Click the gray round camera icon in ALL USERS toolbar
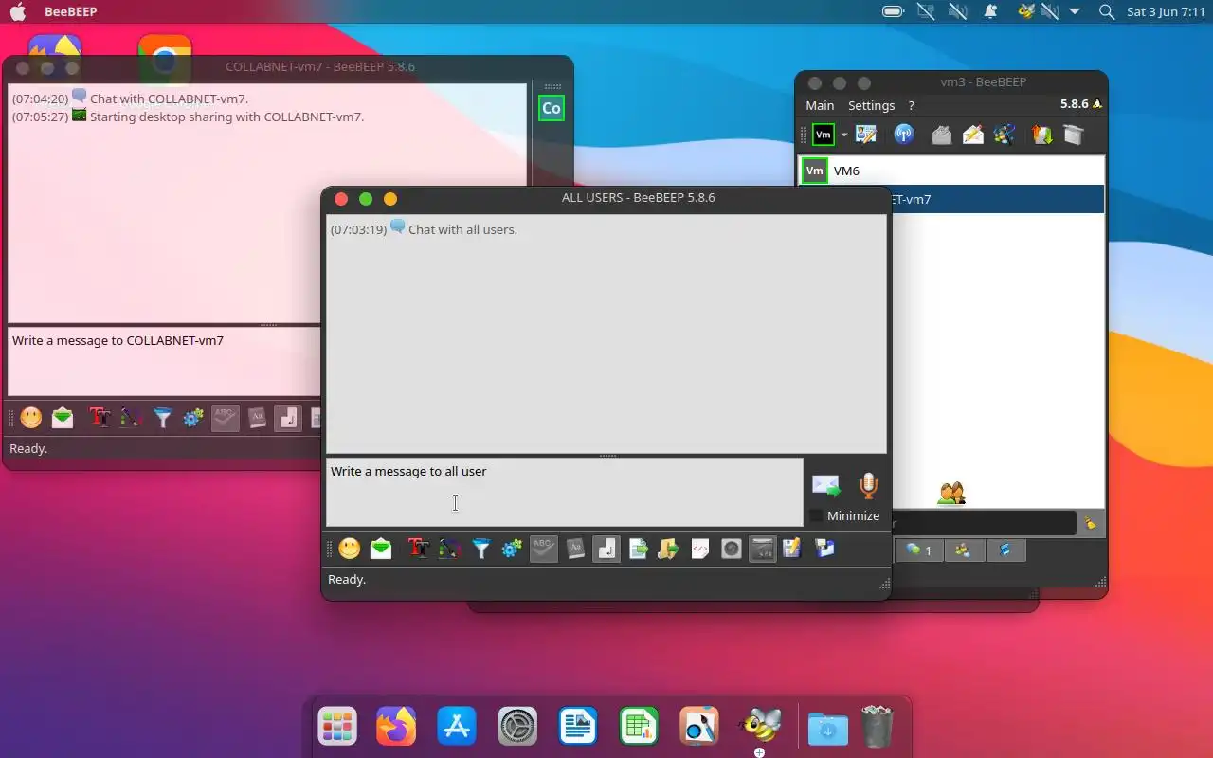Image resolution: width=1213 pixels, height=758 pixels. tap(732, 549)
